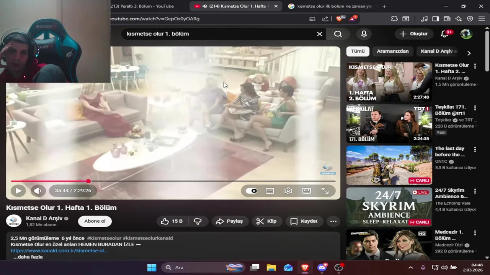490x275 pixels.
Task: Select the Aramanızdan filter chip
Action: pos(393,51)
